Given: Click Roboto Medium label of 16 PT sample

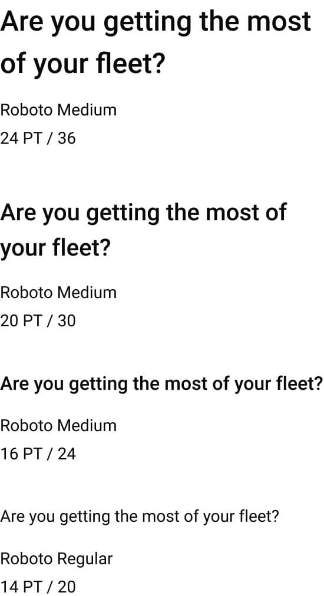Looking at the screenshot, I should click(x=58, y=426).
